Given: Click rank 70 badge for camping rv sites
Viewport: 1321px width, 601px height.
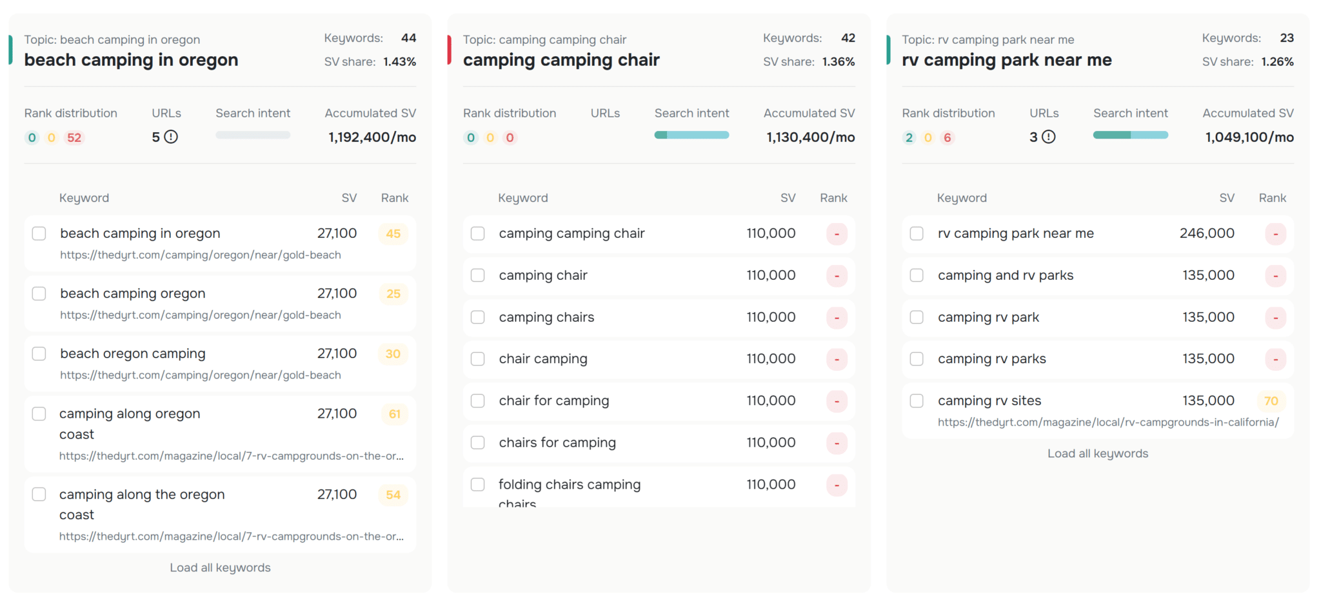Looking at the screenshot, I should [x=1271, y=401].
